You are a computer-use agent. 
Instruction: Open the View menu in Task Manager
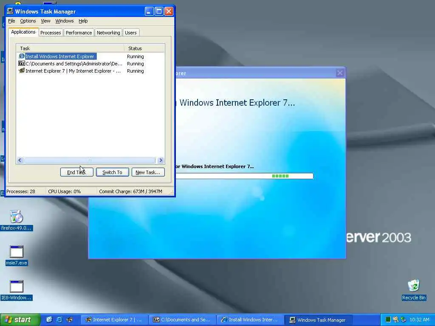pyautogui.click(x=45, y=21)
